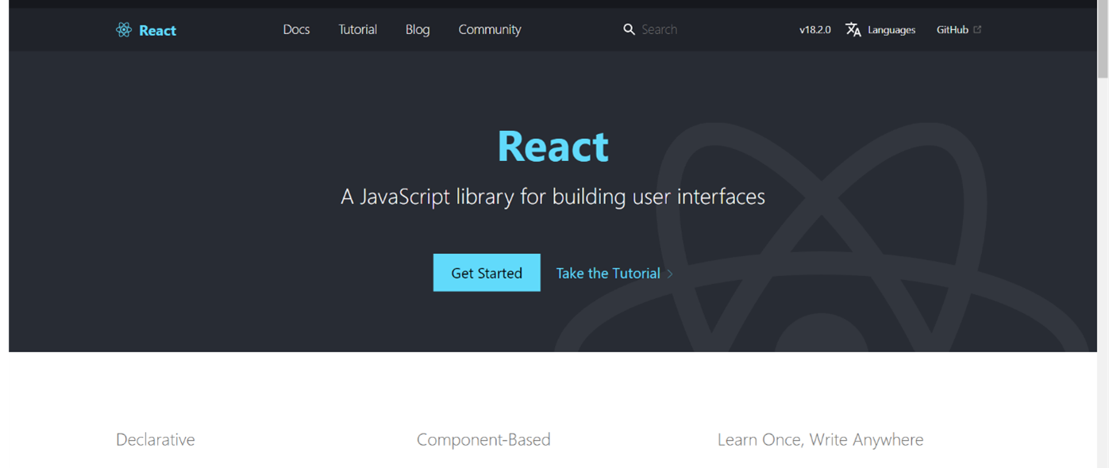Click the Languages translate icon
This screenshot has height=468, width=1109.
[853, 29]
